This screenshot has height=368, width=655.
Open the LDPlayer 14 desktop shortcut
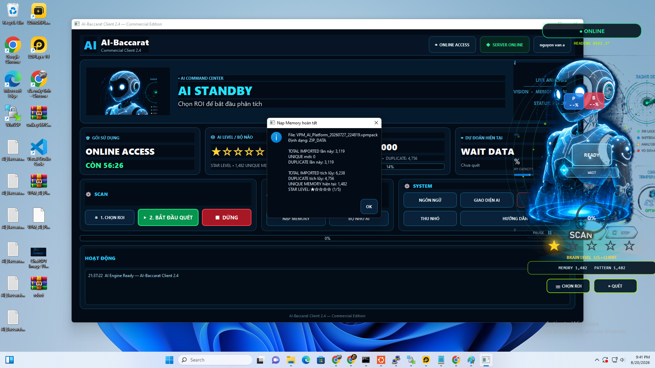(39, 48)
